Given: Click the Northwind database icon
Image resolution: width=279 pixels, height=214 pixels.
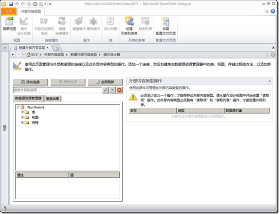Looking at the screenshot, I should point(22,107).
